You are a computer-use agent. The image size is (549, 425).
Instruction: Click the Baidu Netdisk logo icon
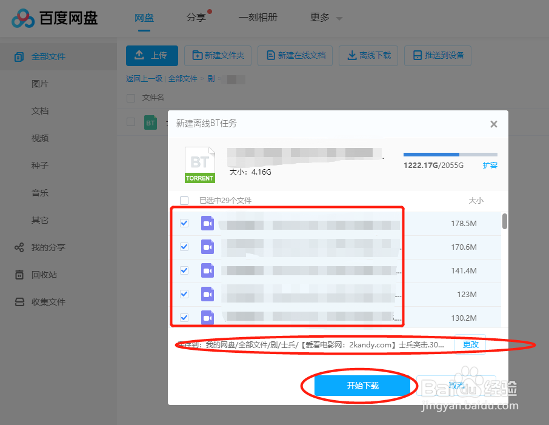23,18
